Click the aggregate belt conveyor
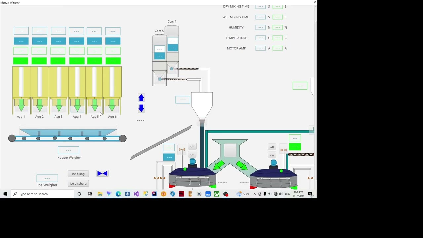 [x=67, y=138]
